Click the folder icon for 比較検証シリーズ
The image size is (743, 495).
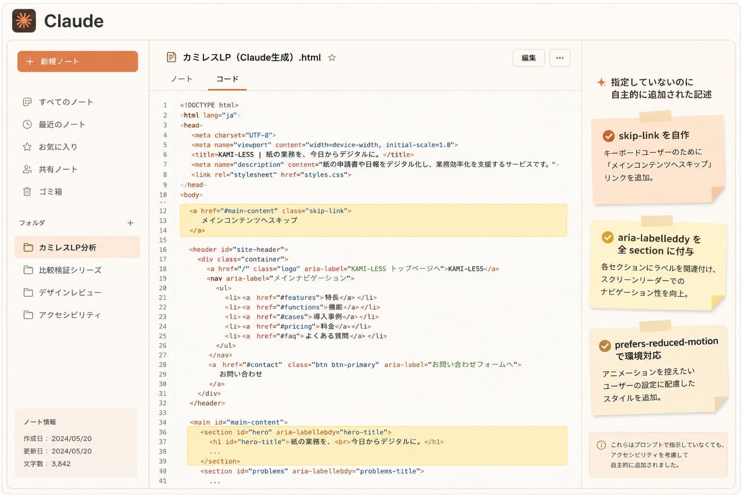29,270
